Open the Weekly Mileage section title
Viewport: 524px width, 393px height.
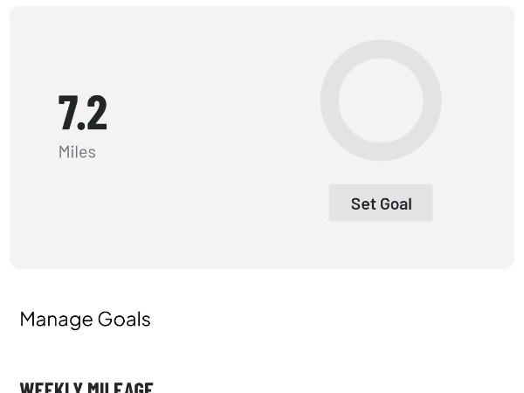(86, 386)
